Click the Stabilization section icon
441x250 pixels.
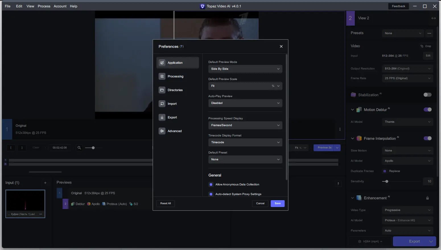(x=353, y=95)
